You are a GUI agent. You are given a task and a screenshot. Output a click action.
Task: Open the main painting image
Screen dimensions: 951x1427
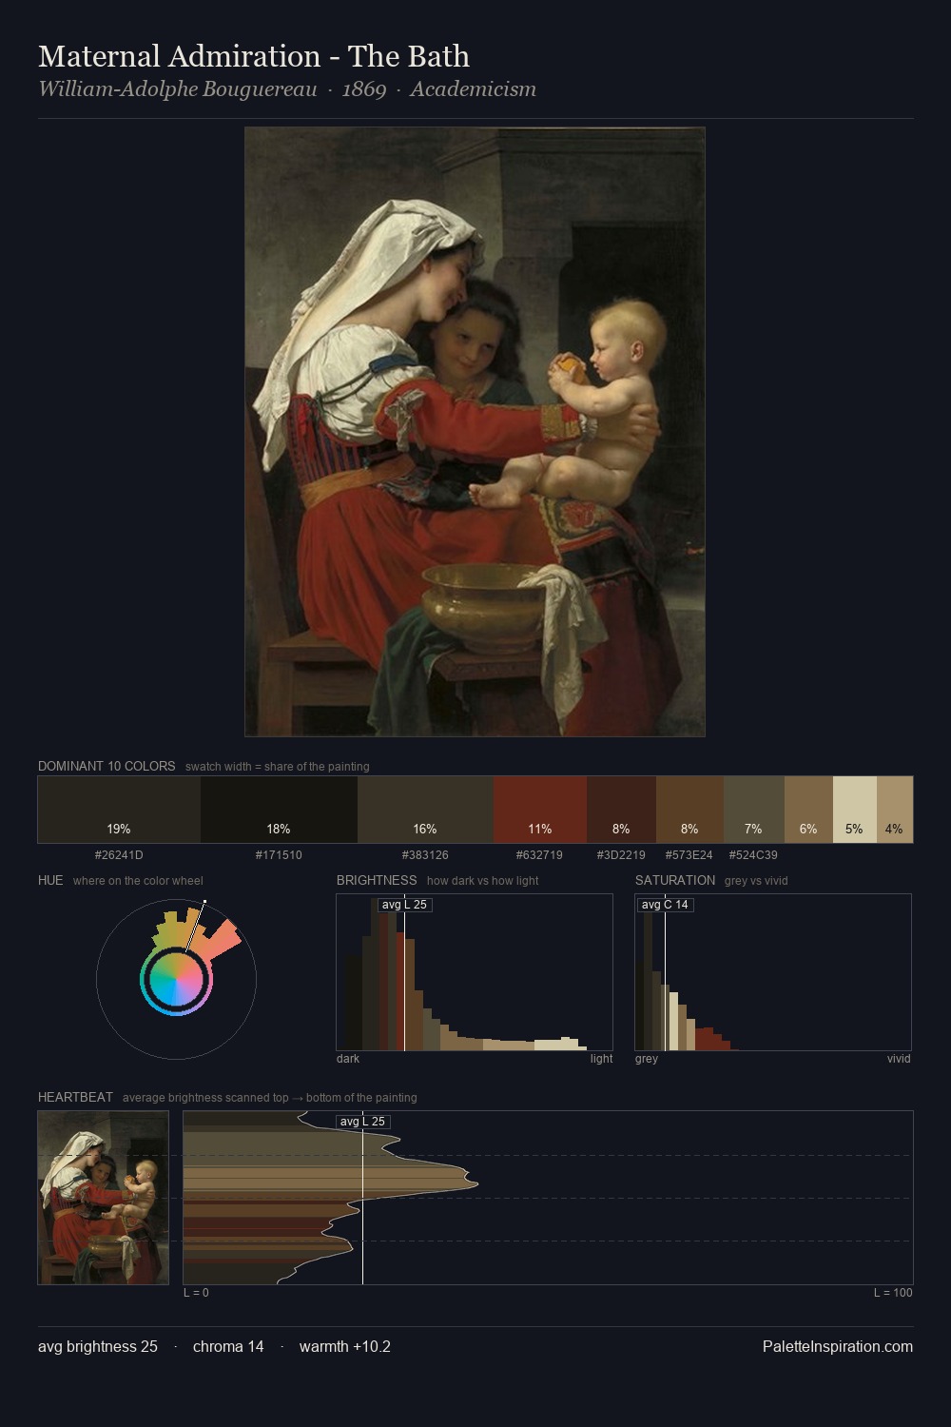475,432
